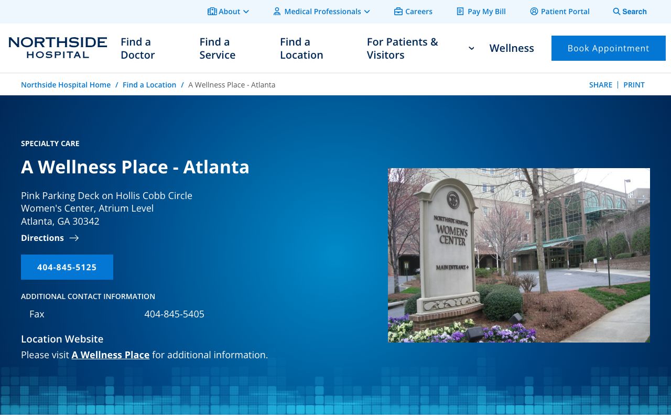Viewport: 671px width, 419px height.
Task: Select the Wellness navigation item
Action: click(512, 48)
